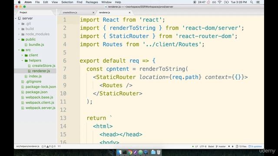
Task: Open the Atom application menu
Action: tap(28, 2)
